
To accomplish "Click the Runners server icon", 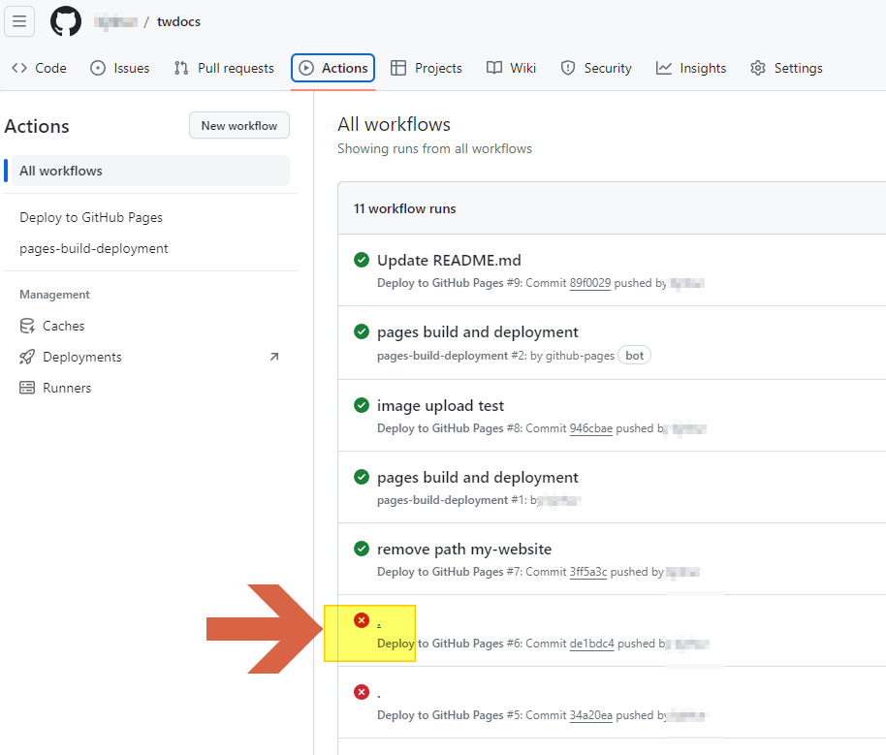I will (27, 389).
